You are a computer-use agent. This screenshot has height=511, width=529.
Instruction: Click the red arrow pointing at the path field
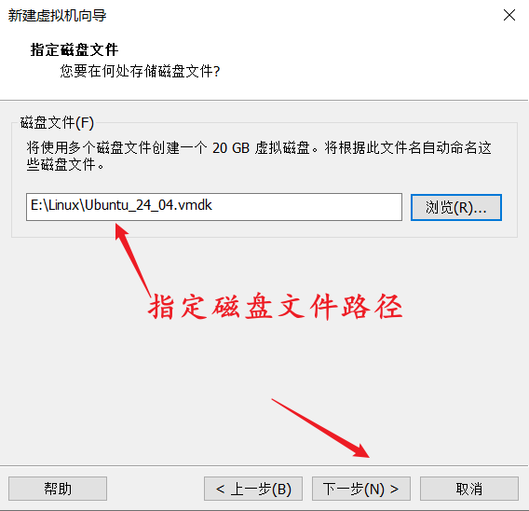point(132,259)
